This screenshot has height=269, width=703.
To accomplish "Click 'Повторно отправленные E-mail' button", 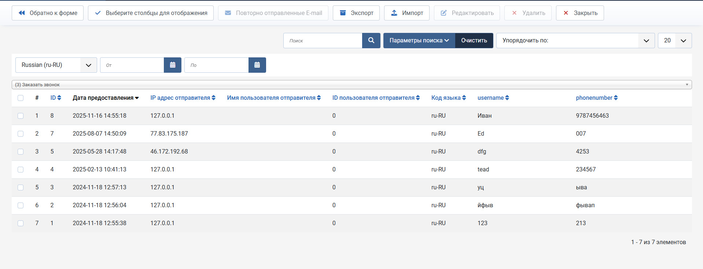I will tap(273, 13).
